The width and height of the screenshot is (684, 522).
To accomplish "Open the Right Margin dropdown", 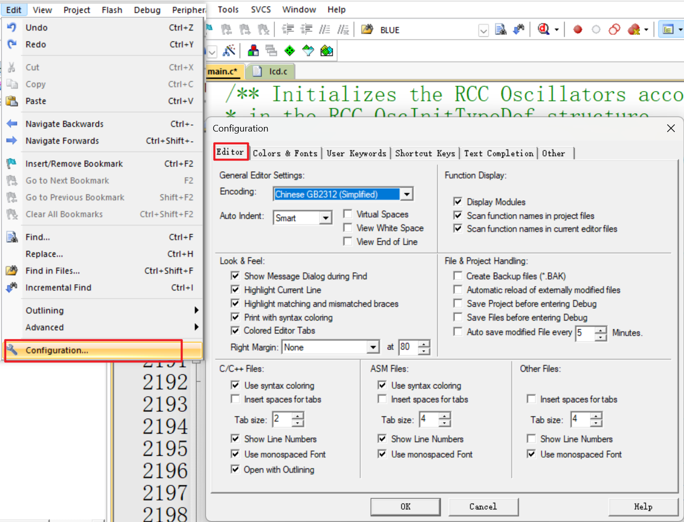I will tap(373, 347).
